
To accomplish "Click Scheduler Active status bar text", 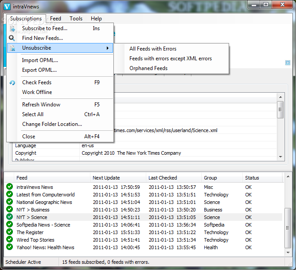I will coord(23,262).
